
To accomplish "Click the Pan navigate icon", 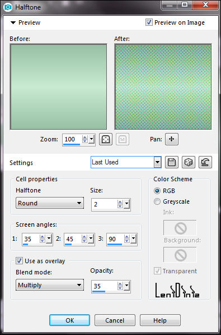I will click(172, 139).
